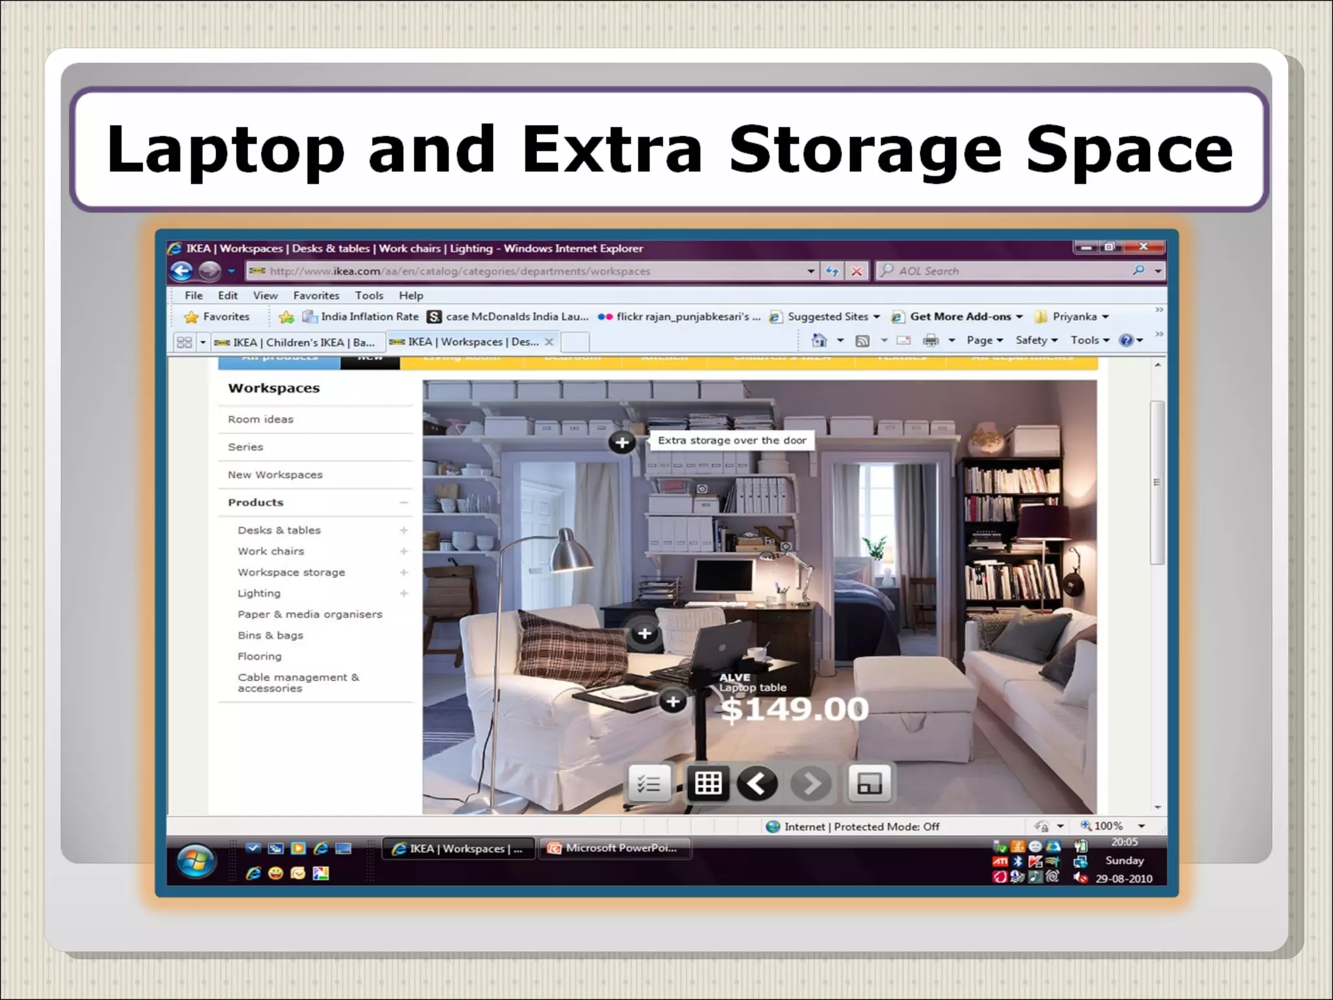Collapse the Products section

(404, 503)
